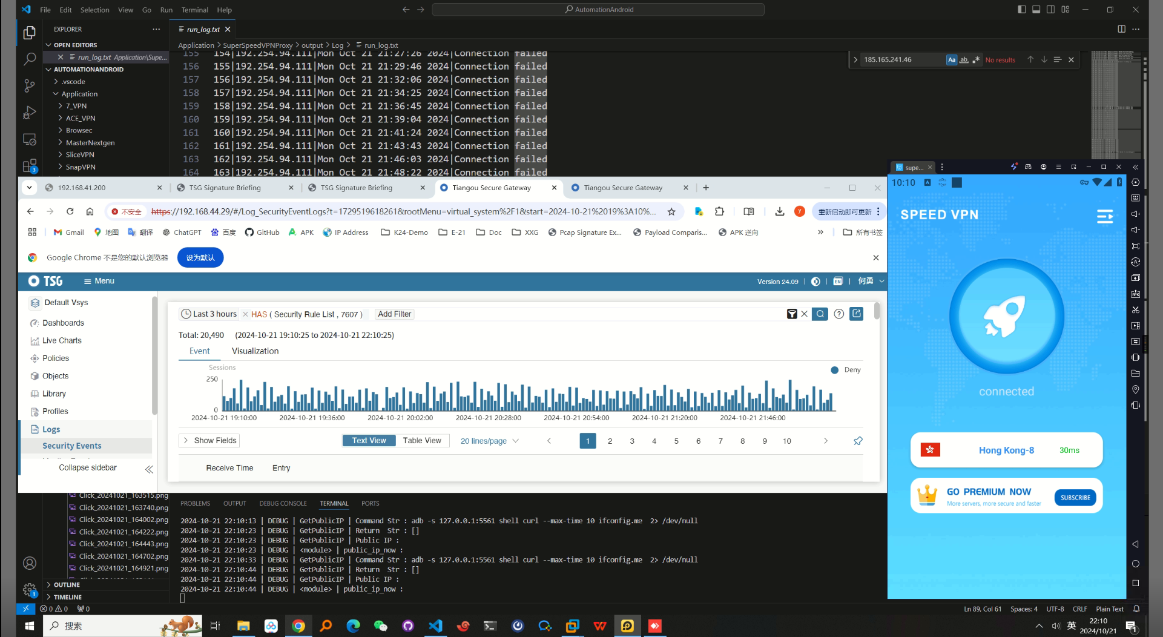Switch to the Visualization tab
This screenshot has width=1163, height=637.
255,351
